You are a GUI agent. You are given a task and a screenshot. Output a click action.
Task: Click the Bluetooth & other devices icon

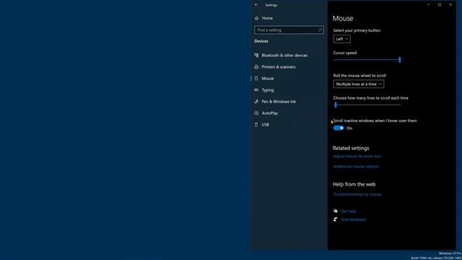(x=256, y=56)
